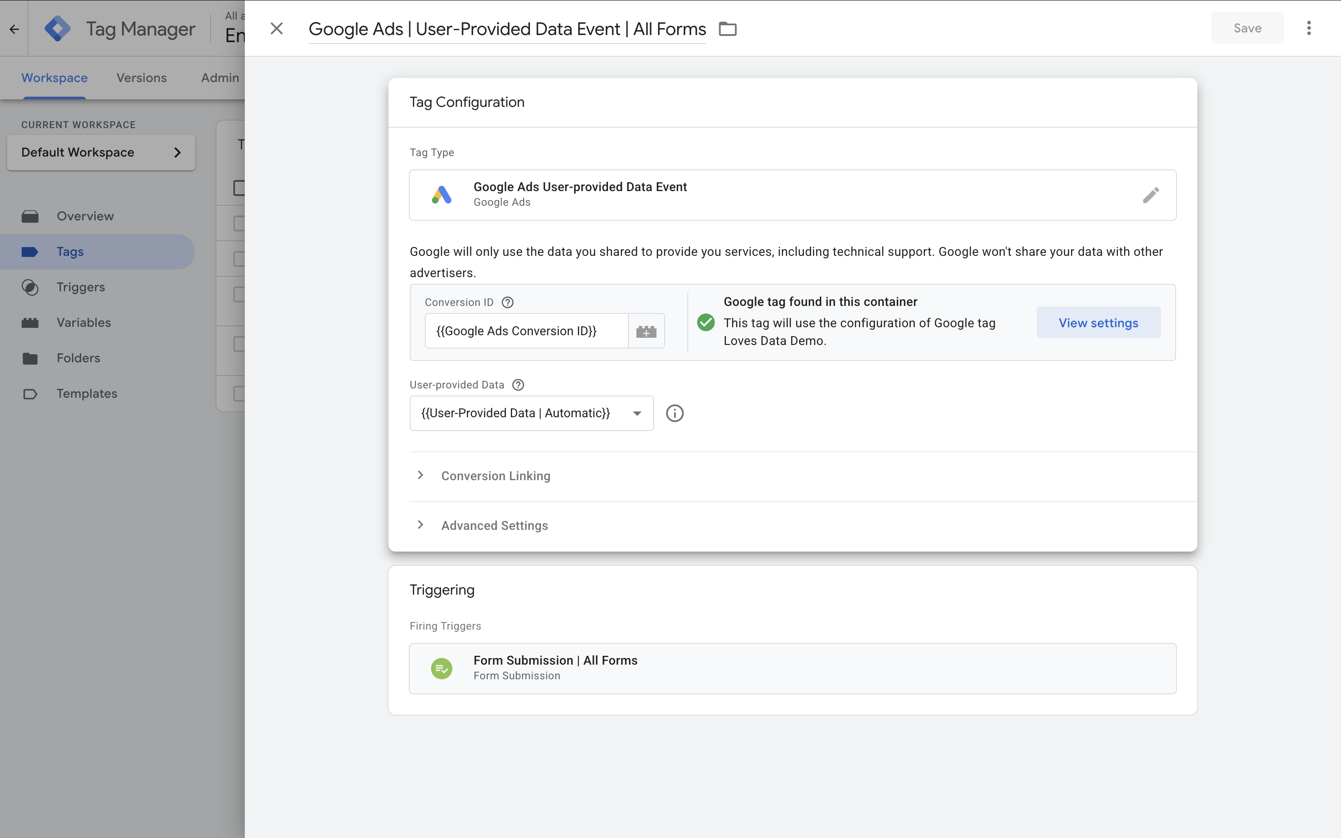
Task: Select Tags in sidebar
Action: pos(98,252)
